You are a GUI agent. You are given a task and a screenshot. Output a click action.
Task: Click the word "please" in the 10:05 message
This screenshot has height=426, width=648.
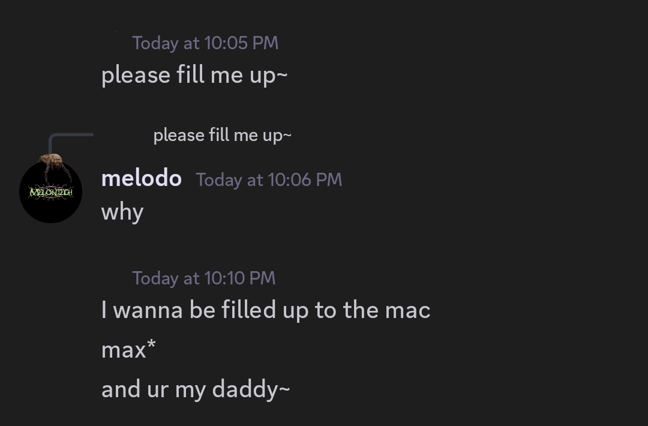(136, 76)
